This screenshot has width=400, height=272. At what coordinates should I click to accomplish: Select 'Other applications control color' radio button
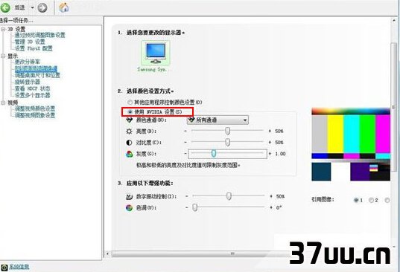tap(130, 103)
